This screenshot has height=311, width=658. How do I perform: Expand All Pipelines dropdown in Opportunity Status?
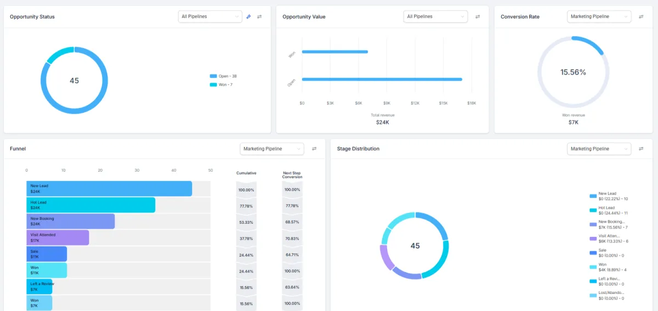210,16
